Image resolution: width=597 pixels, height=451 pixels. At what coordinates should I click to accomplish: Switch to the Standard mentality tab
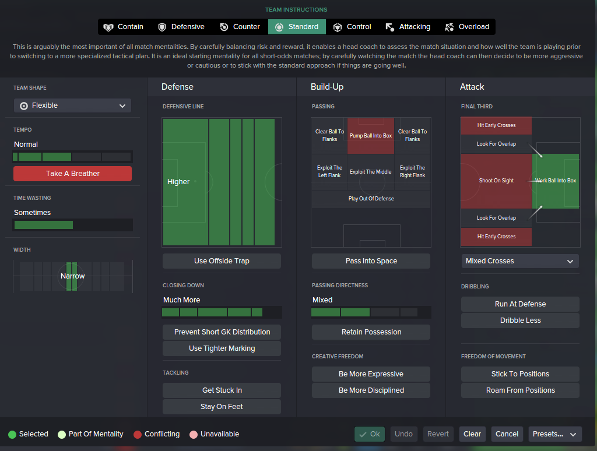(297, 27)
